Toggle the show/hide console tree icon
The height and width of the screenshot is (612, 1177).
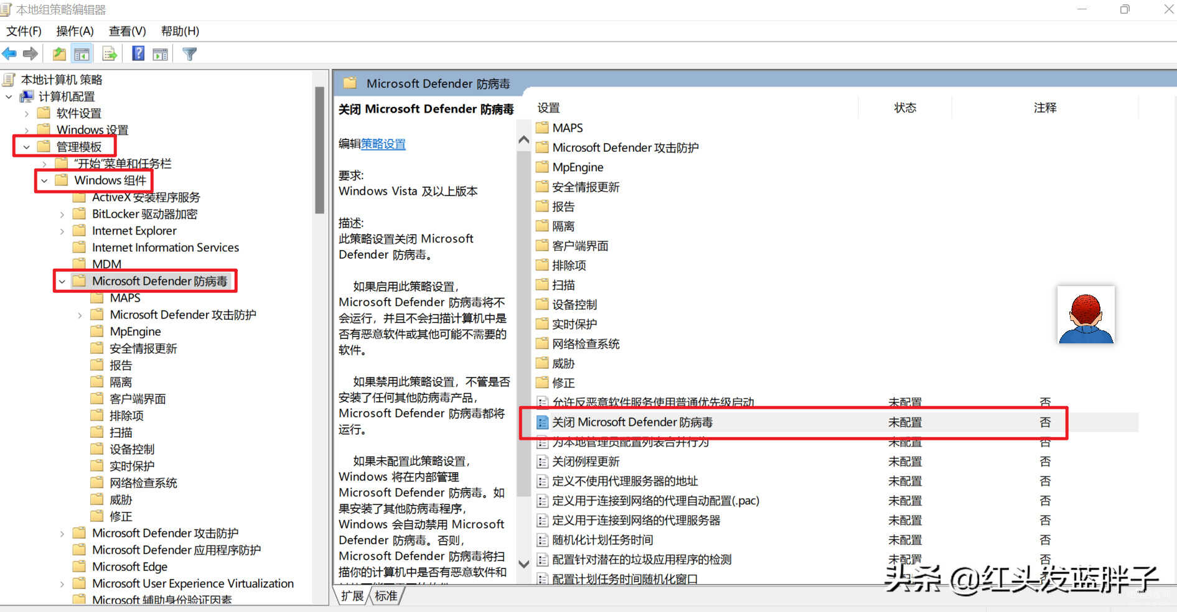pos(82,54)
